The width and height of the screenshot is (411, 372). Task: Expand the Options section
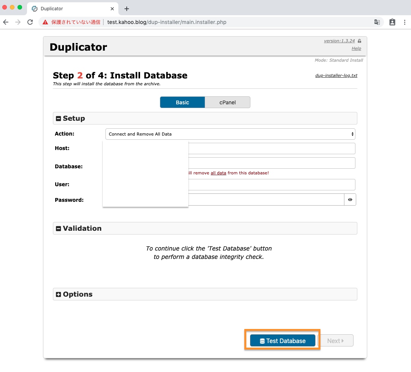[x=59, y=294]
